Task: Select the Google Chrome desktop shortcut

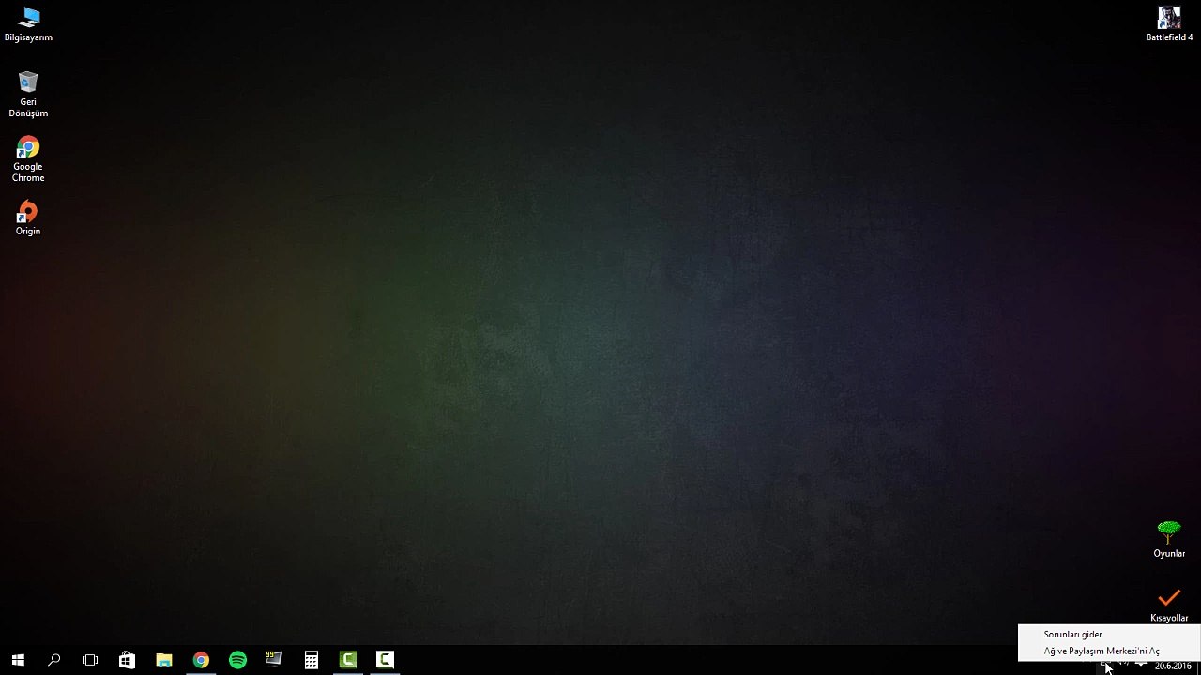Action: tap(28, 159)
